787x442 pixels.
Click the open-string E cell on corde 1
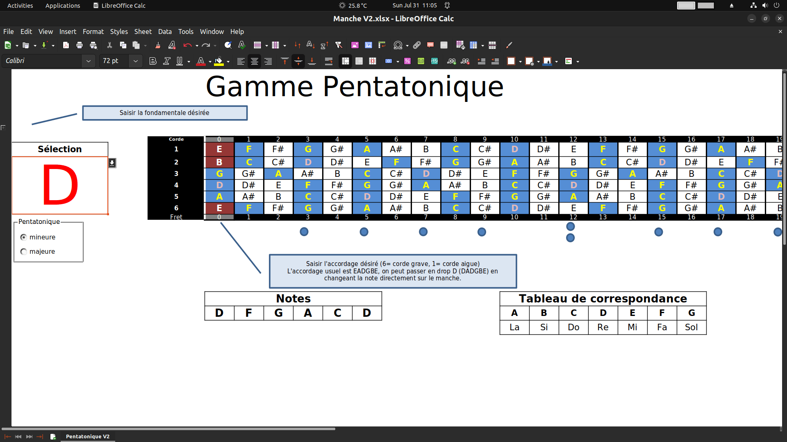[x=219, y=149]
